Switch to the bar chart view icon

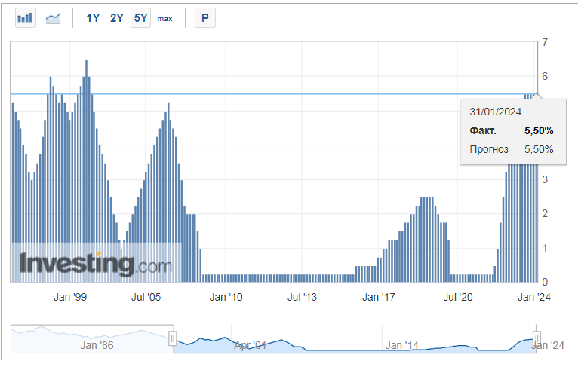tap(26, 17)
